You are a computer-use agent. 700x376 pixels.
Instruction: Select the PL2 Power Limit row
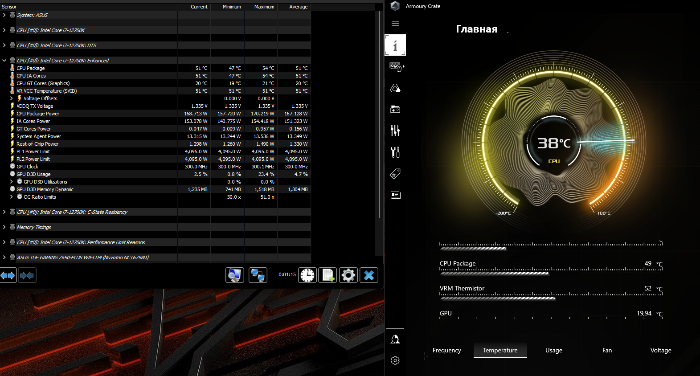pos(156,159)
